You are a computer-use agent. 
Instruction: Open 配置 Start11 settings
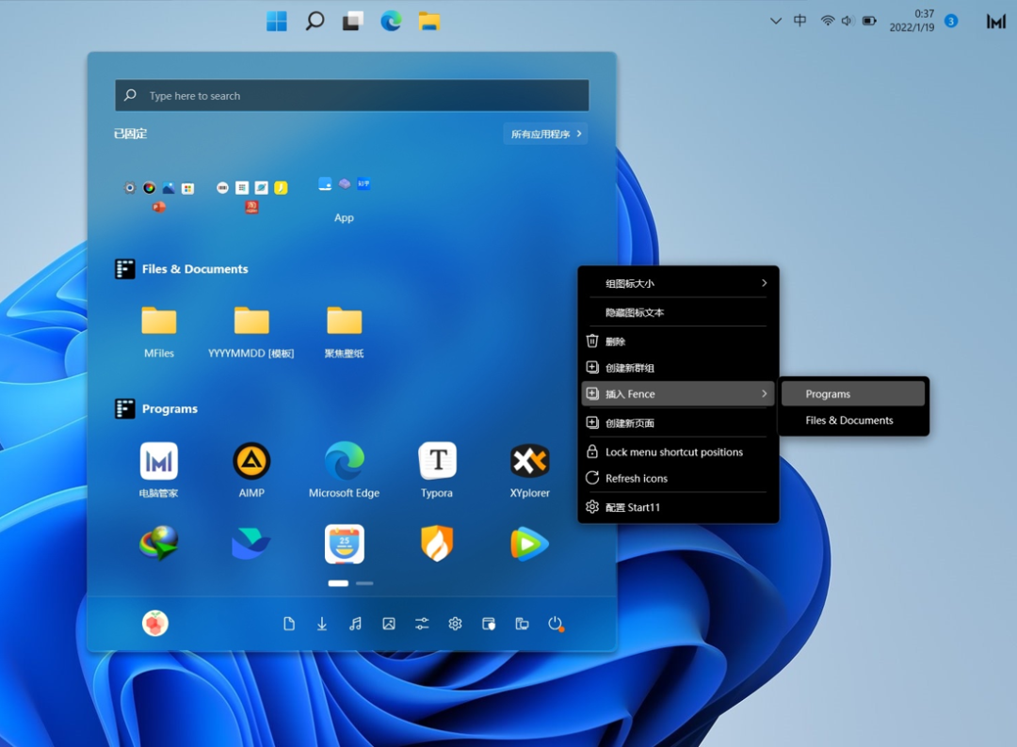coord(678,507)
